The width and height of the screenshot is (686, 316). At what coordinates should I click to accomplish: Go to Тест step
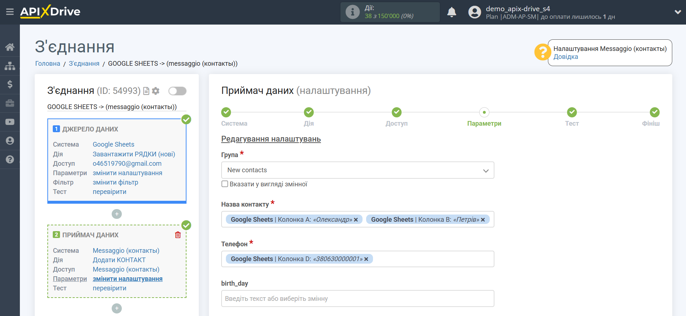pos(572,112)
